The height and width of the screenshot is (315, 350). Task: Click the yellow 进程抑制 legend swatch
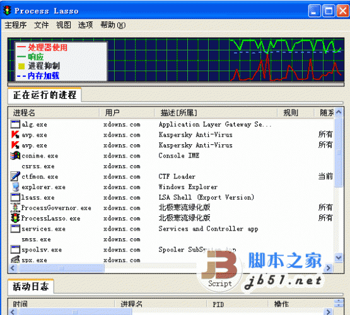coord(21,66)
